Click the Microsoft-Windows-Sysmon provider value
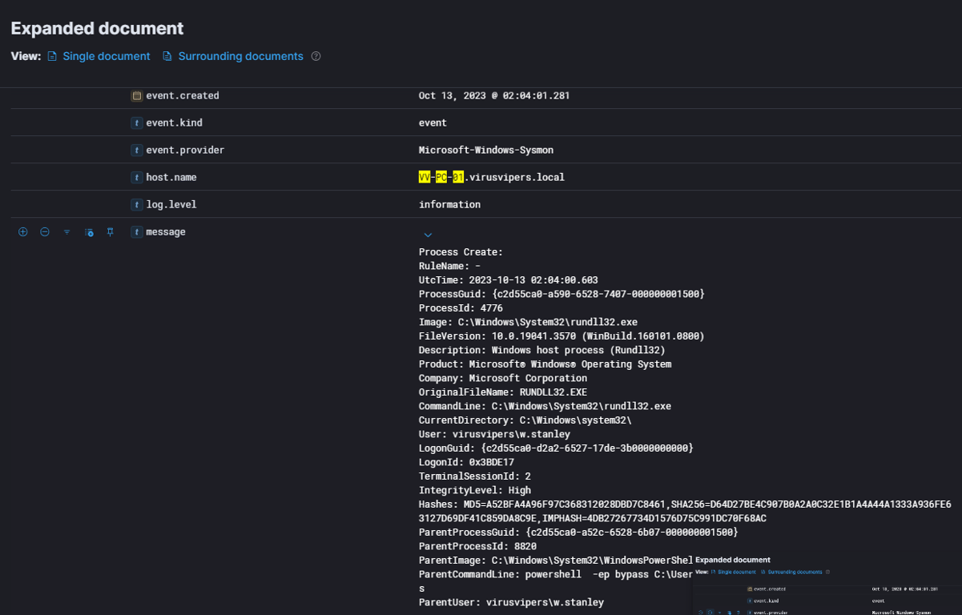The image size is (962, 615). (485, 151)
